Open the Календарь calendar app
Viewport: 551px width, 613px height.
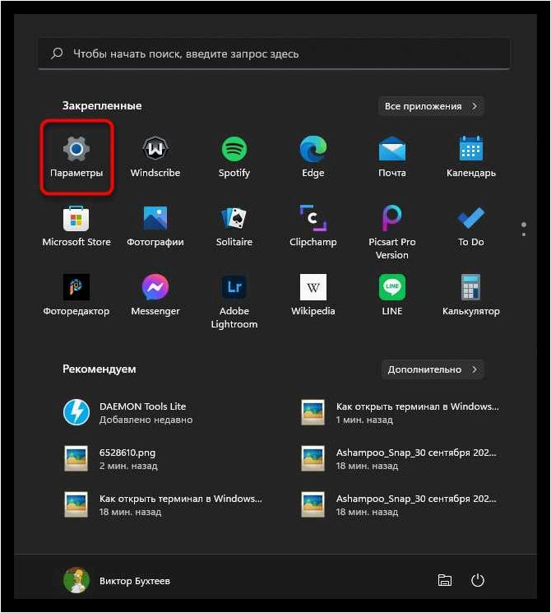coord(471,157)
